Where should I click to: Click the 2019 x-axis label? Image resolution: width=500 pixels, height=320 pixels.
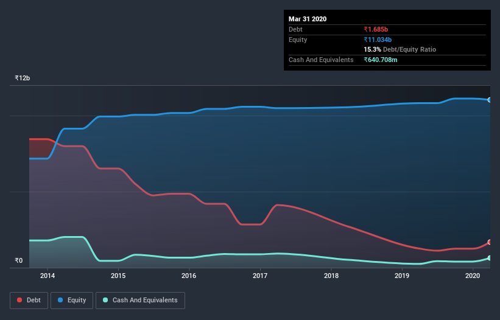402,276
